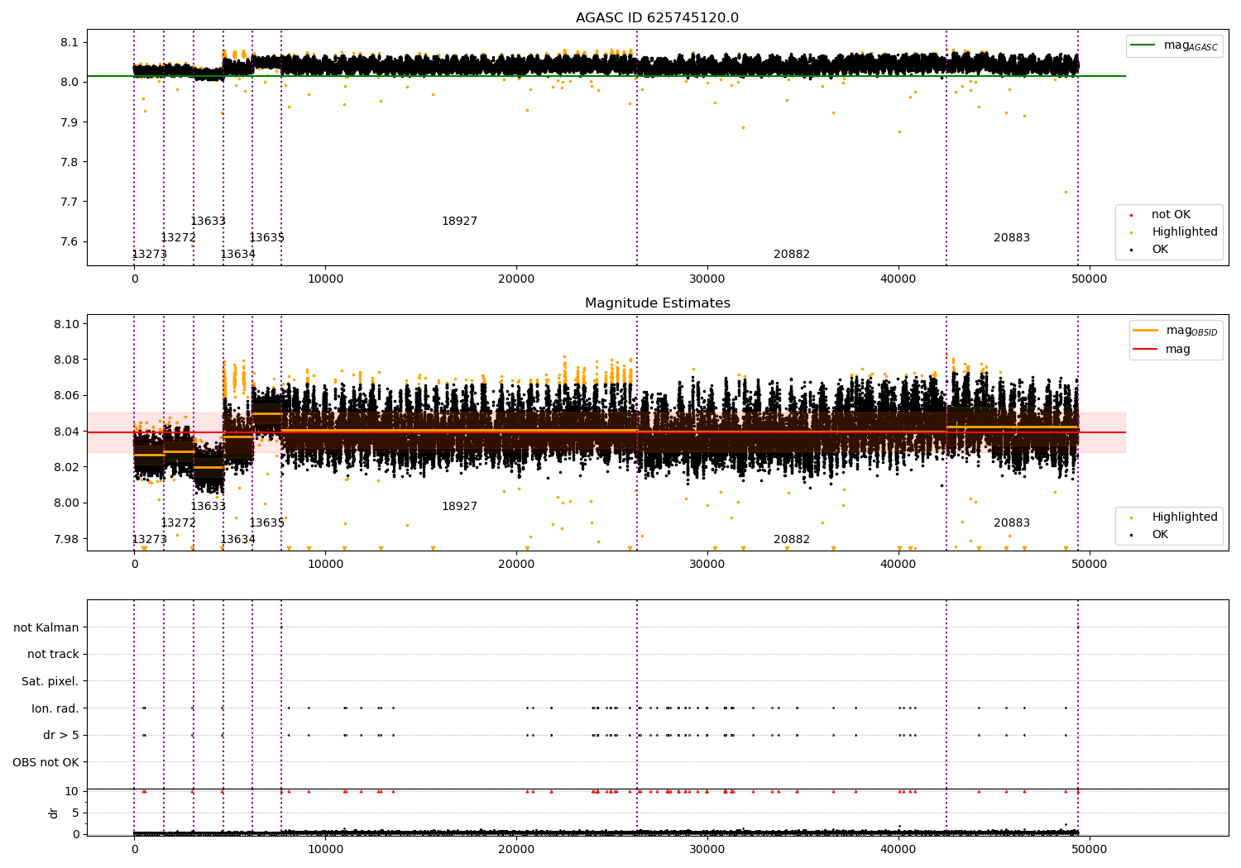This screenshot has height=868, width=1241.
Task: Click the '7.98' y-axis tick label
Action: 67,539
